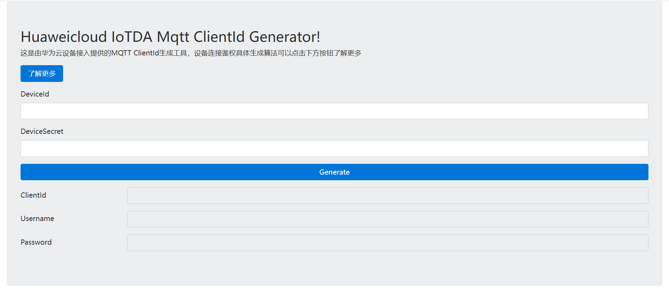Image resolution: width=669 pixels, height=297 pixels.
Task: Click the Chinese description about MQTT ClientId tool
Action: click(191, 53)
